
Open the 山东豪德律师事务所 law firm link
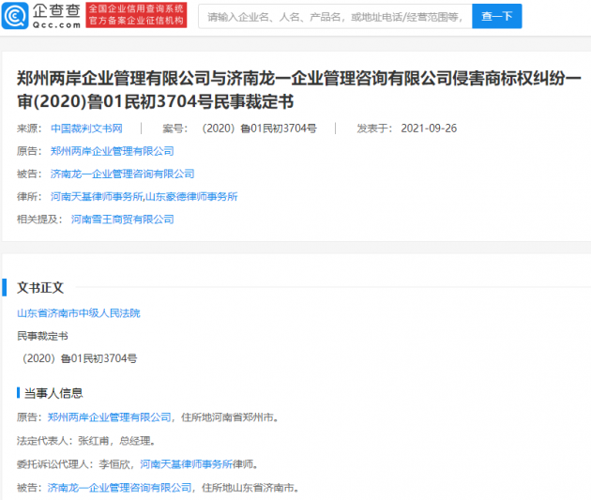click(191, 196)
